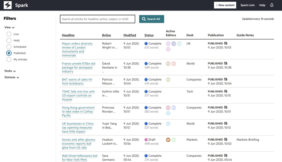Click published icon in Stocks sink row

[226, 139]
